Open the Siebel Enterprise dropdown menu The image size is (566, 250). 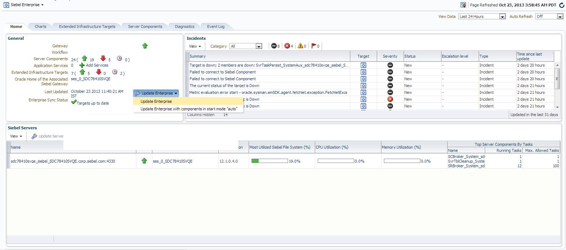[27, 5]
